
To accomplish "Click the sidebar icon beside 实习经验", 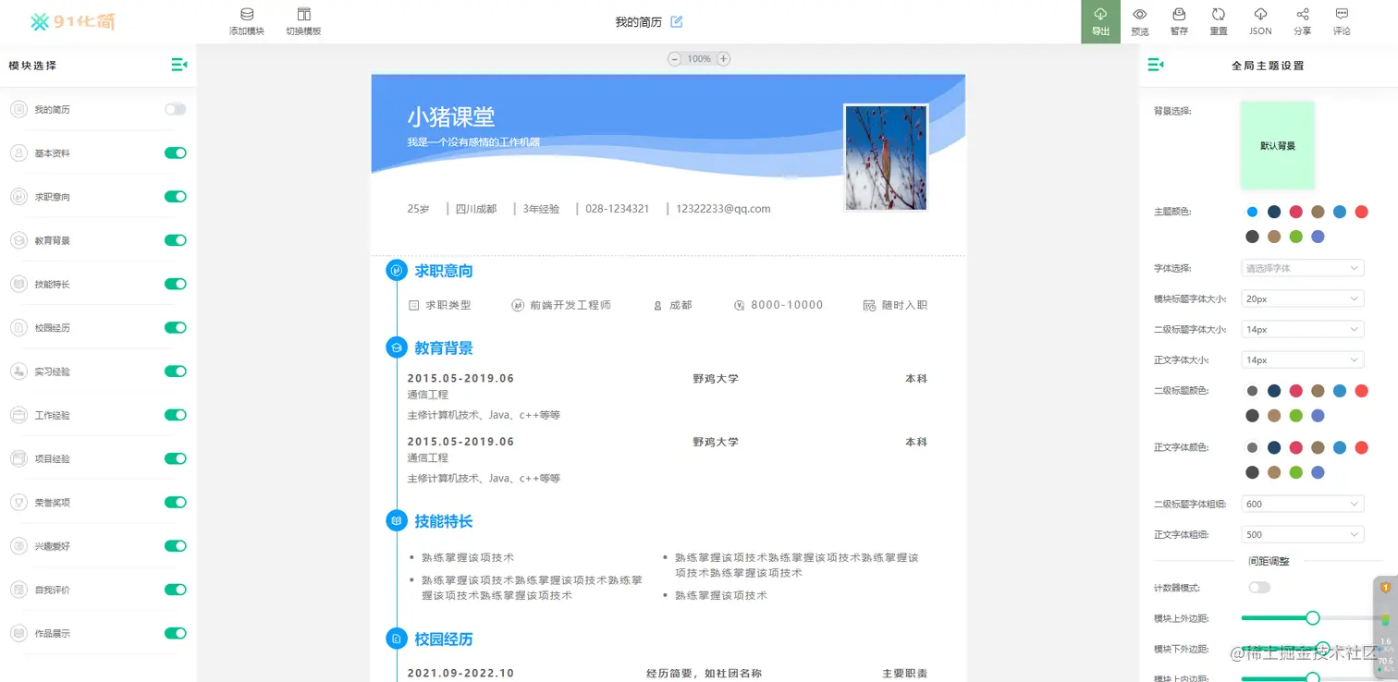I will (18, 371).
